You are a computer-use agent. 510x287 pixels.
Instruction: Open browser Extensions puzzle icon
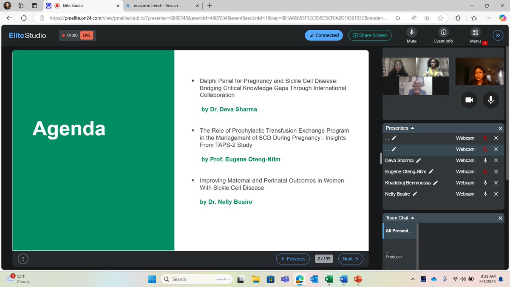click(x=458, y=18)
